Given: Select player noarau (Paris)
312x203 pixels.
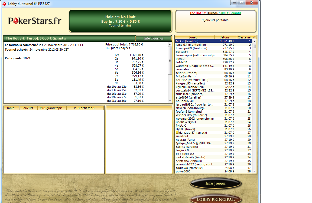Looking at the screenshot, I should pos(213,140).
